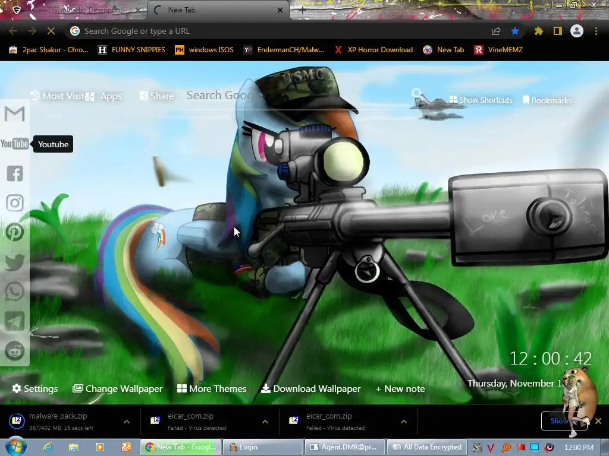Open the Bookmarks page link
609x456 pixels.
(x=547, y=100)
